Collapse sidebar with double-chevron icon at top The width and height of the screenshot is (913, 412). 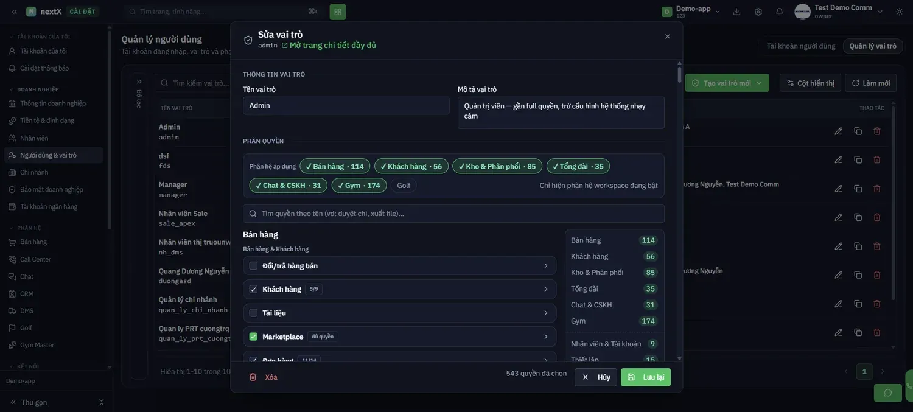pos(14,12)
